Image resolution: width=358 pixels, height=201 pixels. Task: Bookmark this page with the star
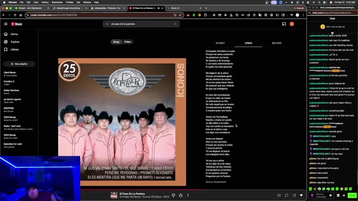click(x=180, y=15)
